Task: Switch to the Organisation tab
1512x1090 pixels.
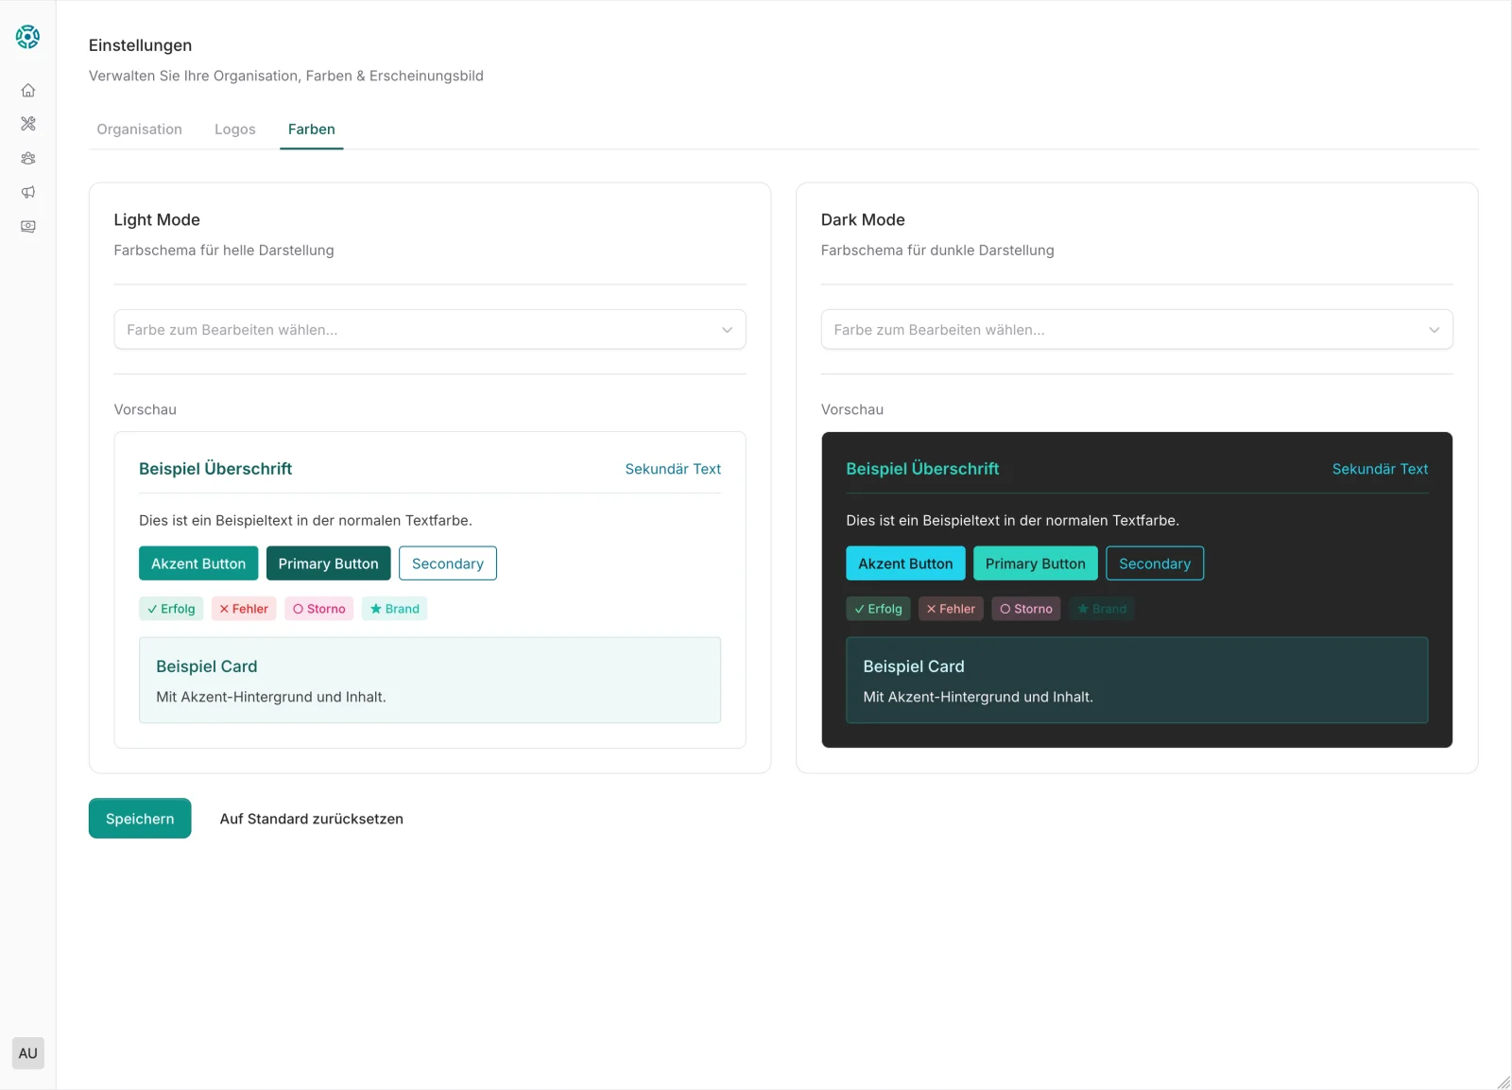Action: click(x=139, y=130)
